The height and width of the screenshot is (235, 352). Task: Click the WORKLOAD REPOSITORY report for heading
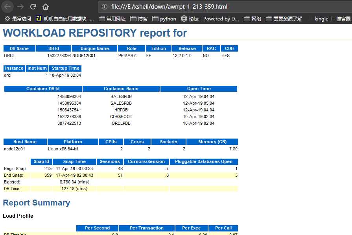95,33
